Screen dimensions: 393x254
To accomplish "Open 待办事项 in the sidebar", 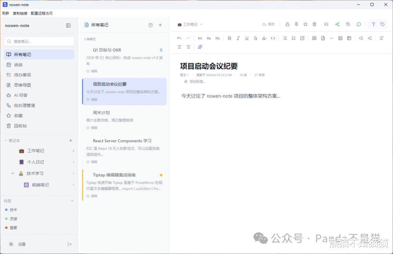I will click(39, 75).
